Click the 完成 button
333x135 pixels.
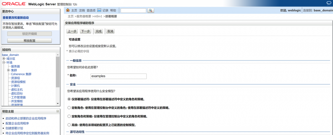[99, 31]
